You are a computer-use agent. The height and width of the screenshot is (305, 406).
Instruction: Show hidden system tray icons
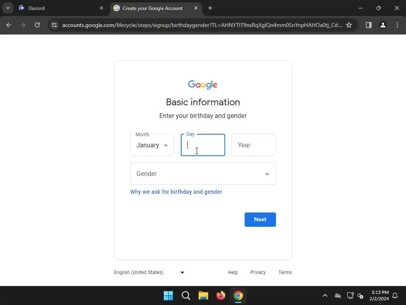[x=325, y=295]
